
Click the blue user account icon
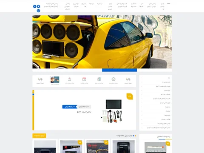pyautogui.click(x=38, y=6)
